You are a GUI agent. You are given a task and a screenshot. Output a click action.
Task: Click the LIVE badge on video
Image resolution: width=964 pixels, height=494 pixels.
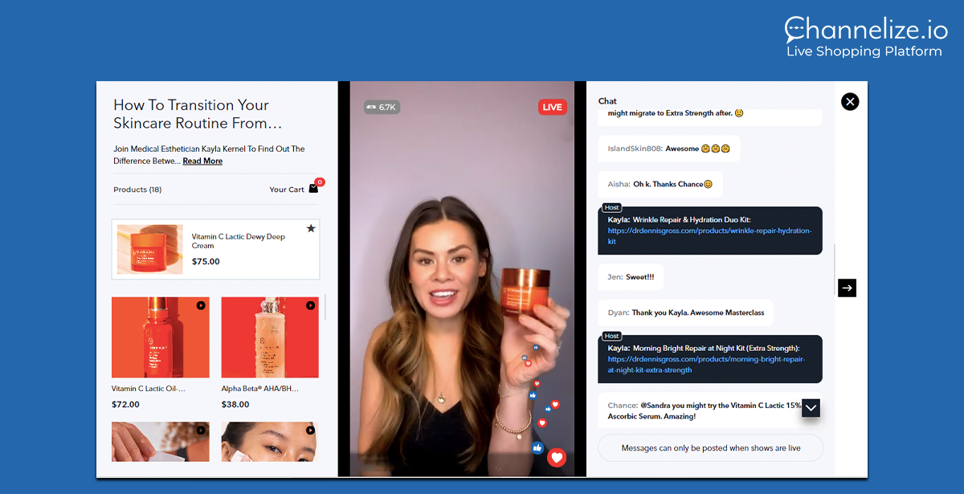[x=552, y=107]
